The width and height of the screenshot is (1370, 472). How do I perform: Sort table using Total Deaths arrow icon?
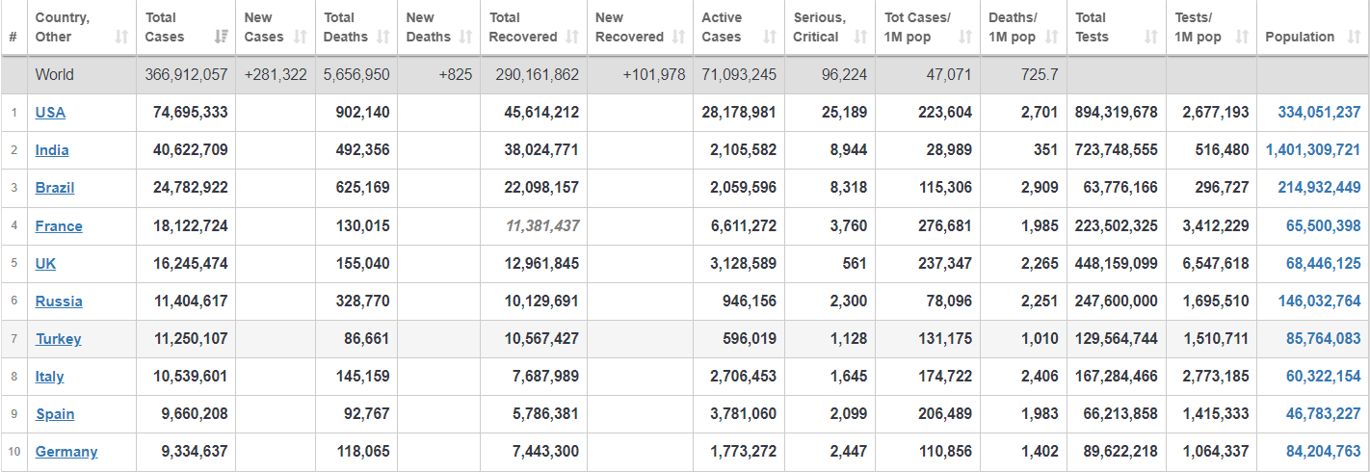[382, 37]
